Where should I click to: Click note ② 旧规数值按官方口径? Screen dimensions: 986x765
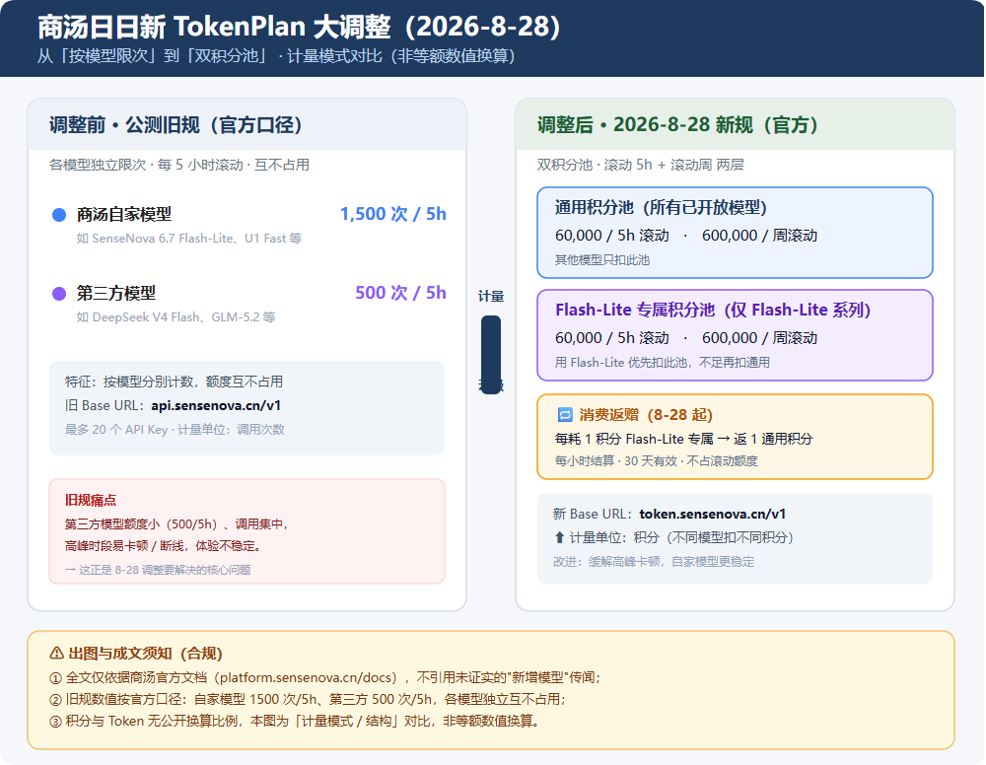(308, 699)
